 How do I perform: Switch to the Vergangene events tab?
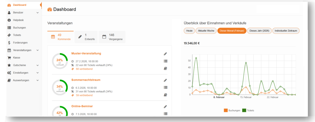point(112,37)
